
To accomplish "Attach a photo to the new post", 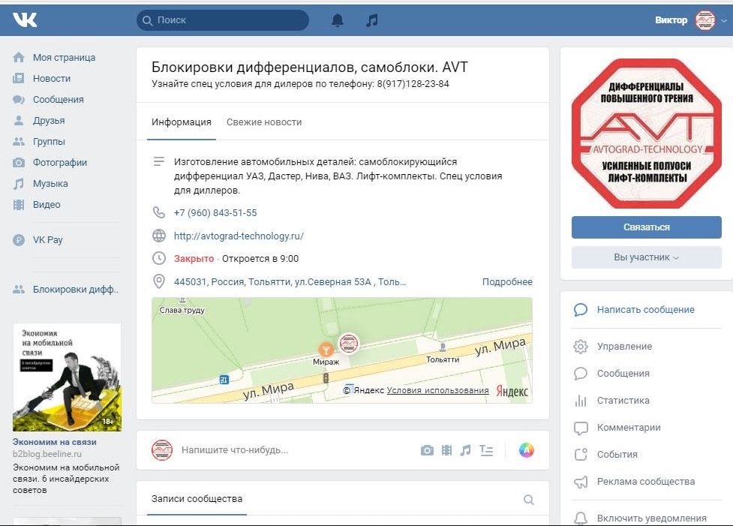I will click(427, 450).
